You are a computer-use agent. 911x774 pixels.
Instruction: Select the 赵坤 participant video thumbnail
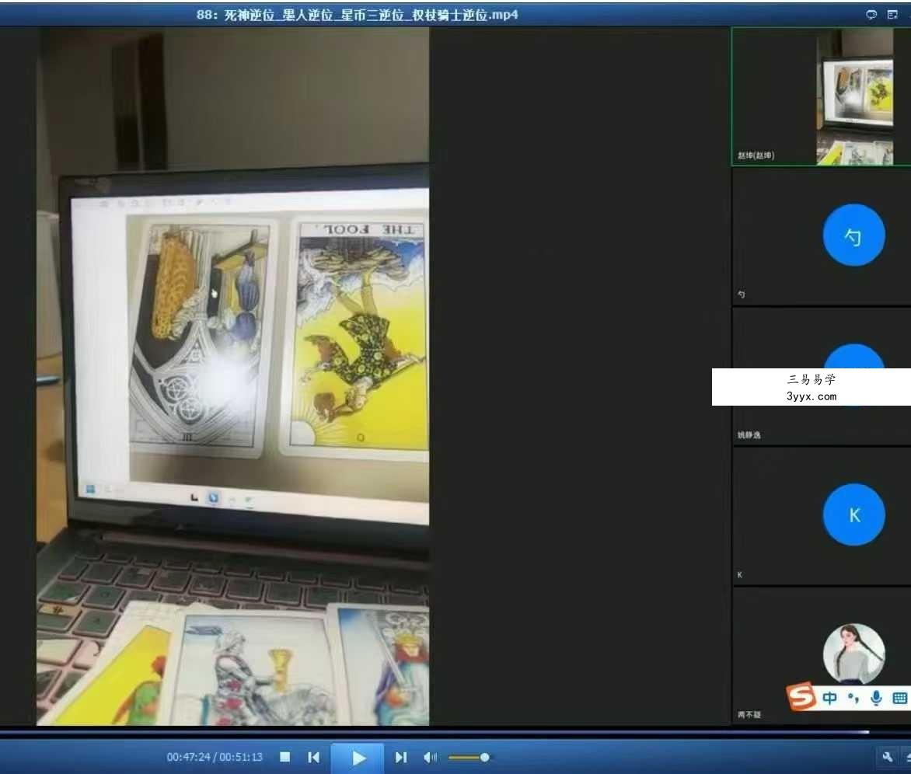(820, 96)
